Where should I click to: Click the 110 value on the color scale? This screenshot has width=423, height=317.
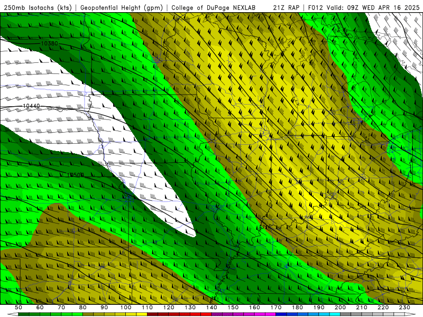click(x=148, y=307)
